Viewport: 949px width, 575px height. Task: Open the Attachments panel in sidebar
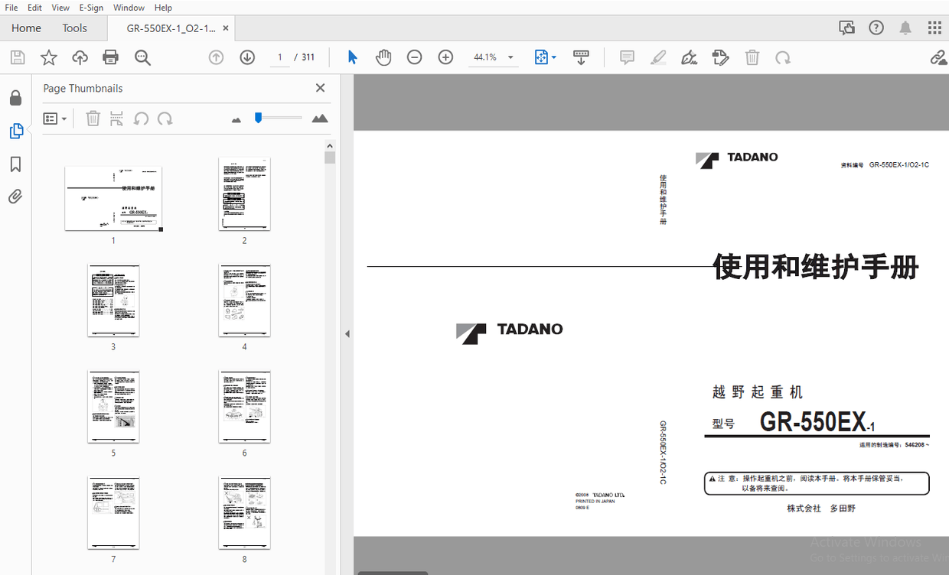[16, 197]
